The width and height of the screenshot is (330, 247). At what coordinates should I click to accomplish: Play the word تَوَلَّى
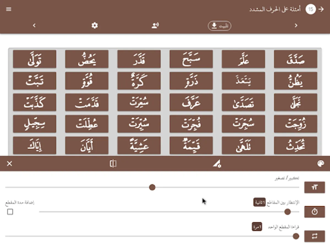pyautogui.click(x=34, y=59)
